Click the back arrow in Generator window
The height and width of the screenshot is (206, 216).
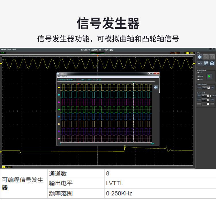[156, 87]
